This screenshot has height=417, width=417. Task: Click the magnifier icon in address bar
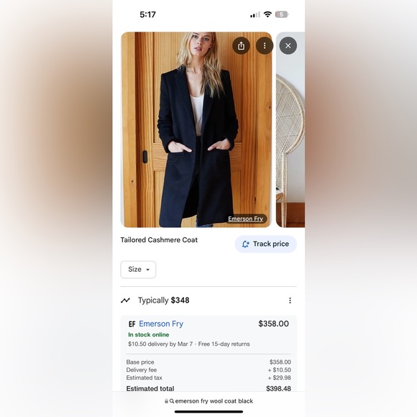(x=172, y=401)
